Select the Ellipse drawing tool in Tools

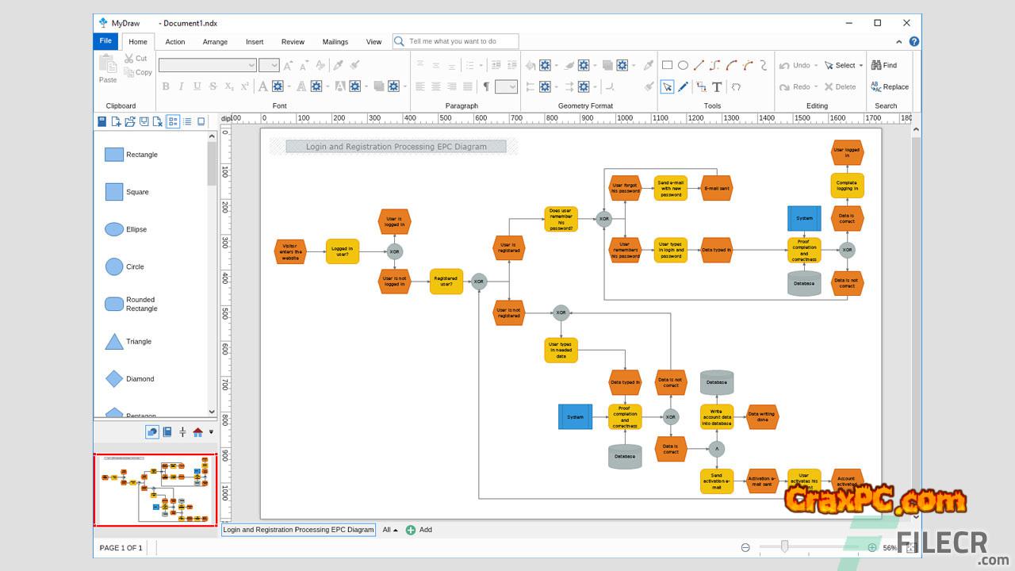pyautogui.click(x=683, y=65)
